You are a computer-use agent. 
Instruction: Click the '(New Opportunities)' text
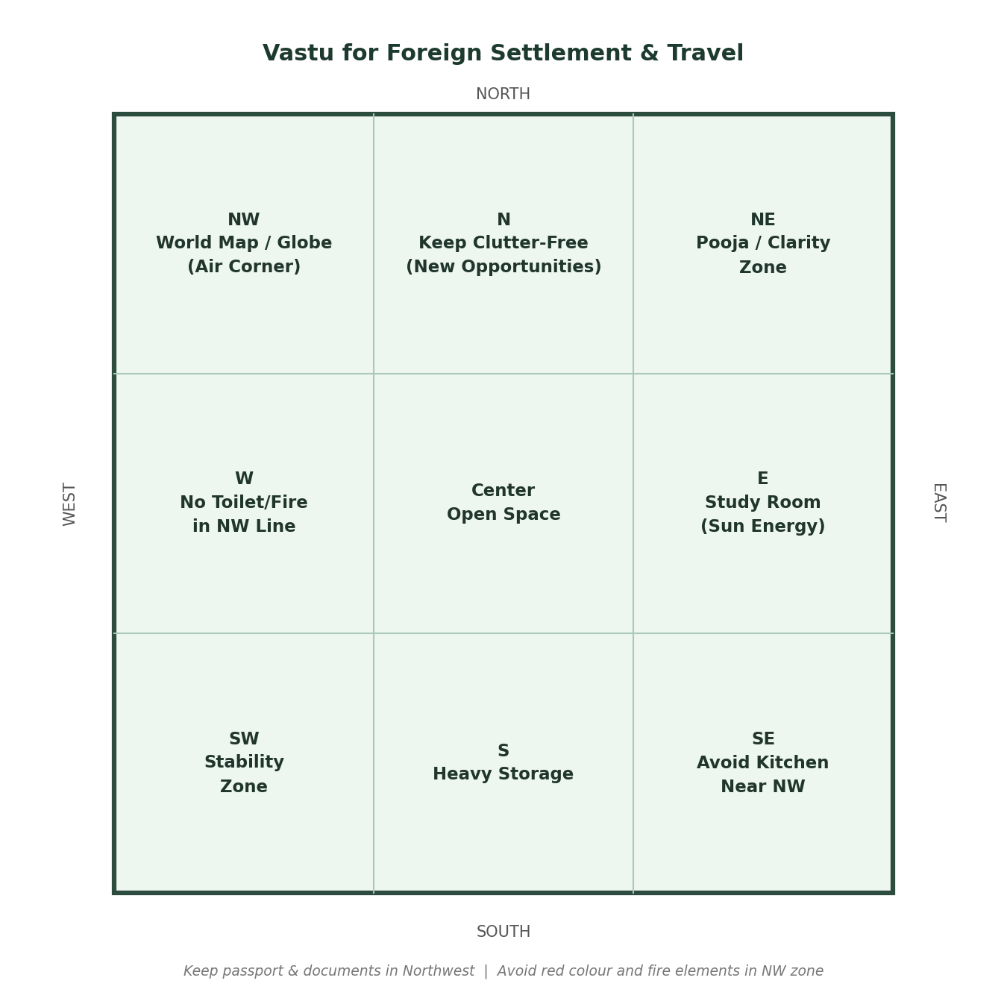coord(503,267)
